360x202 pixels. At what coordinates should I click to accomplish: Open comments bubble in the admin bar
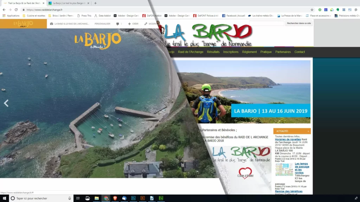[119, 24]
